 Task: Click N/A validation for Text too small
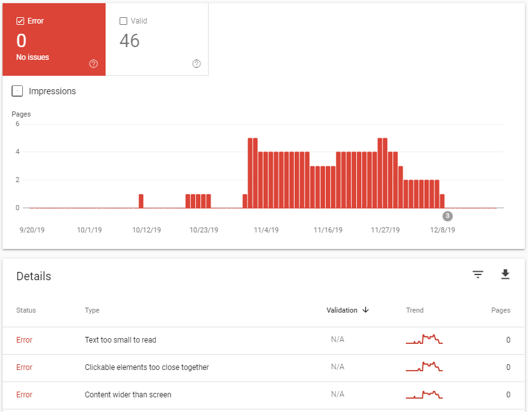click(337, 339)
